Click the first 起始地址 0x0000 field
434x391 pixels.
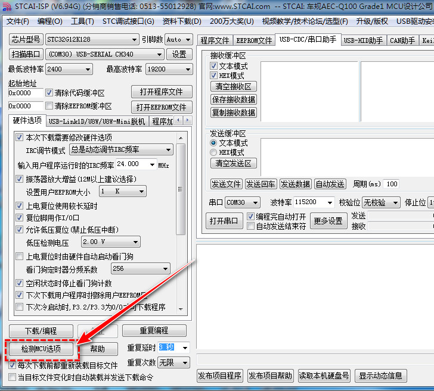coord(26,93)
